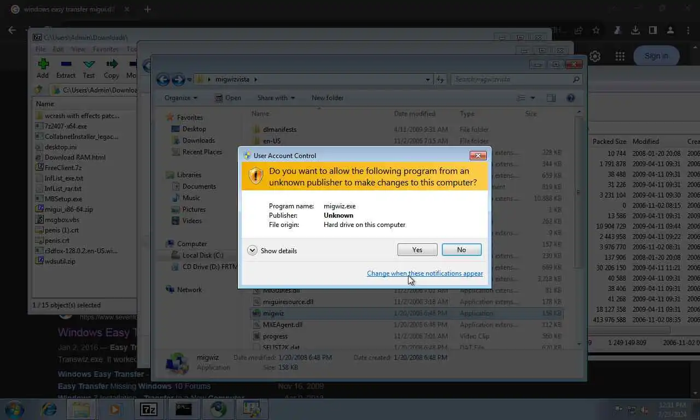The height and width of the screenshot is (420, 700).
Task: Click Chrome's bookmark star icon
Action: (x=596, y=30)
